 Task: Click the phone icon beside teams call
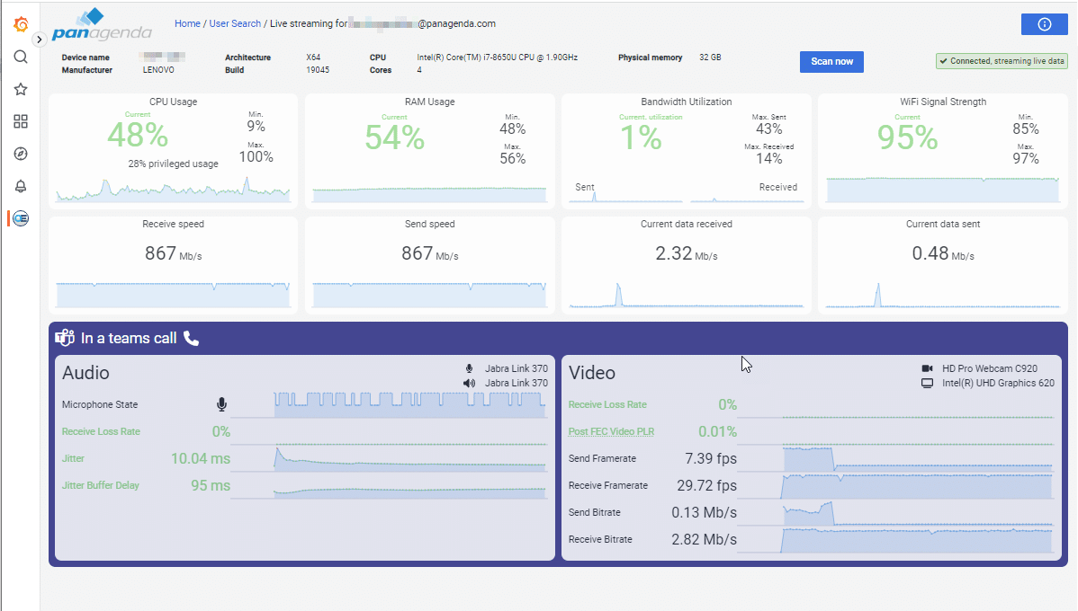click(191, 339)
